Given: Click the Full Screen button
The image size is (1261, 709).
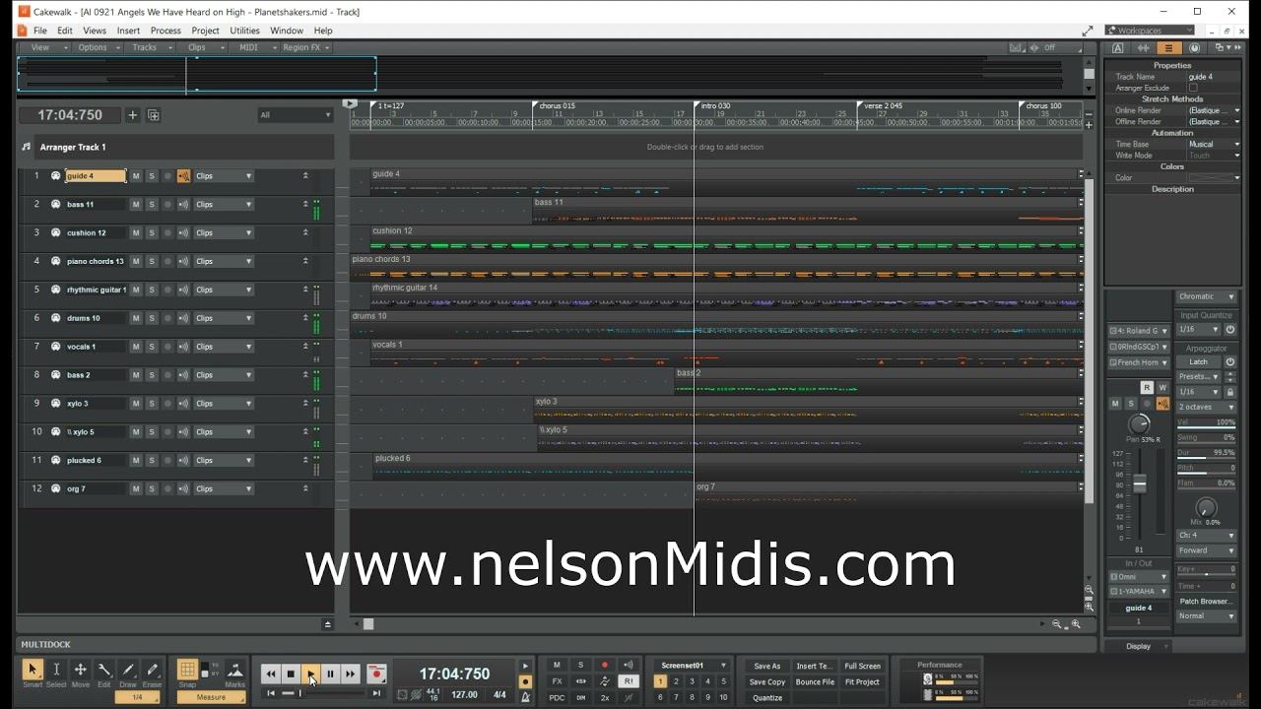Looking at the screenshot, I should (x=863, y=667).
